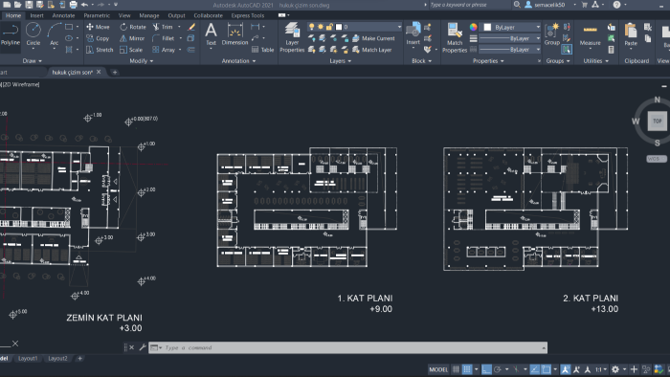
Task: Toggle polar tracking in status bar
Action: click(498, 369)
